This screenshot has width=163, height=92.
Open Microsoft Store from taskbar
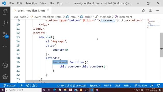pos(60,90)
